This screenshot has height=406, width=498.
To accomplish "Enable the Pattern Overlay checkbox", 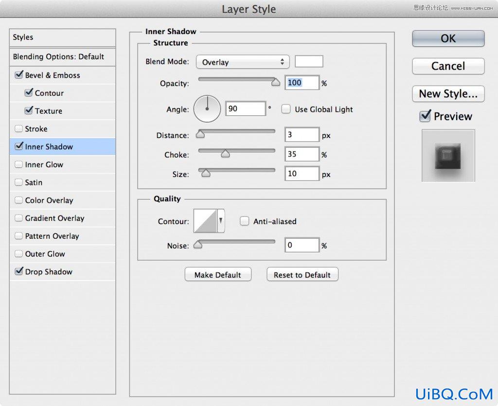I will [x=19, y=236].
